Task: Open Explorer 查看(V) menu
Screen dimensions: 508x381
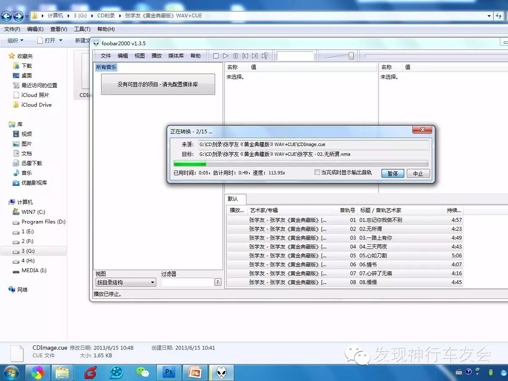Action: (x=58, y=29)
